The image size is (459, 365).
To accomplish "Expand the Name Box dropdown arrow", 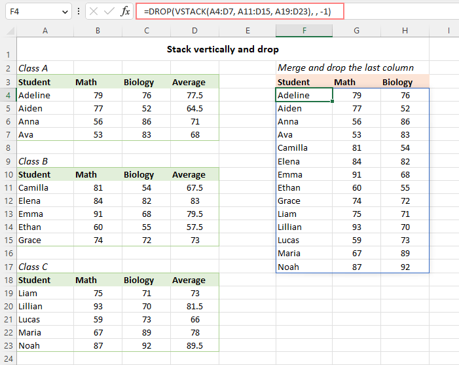I will click(x=64, y=12).
